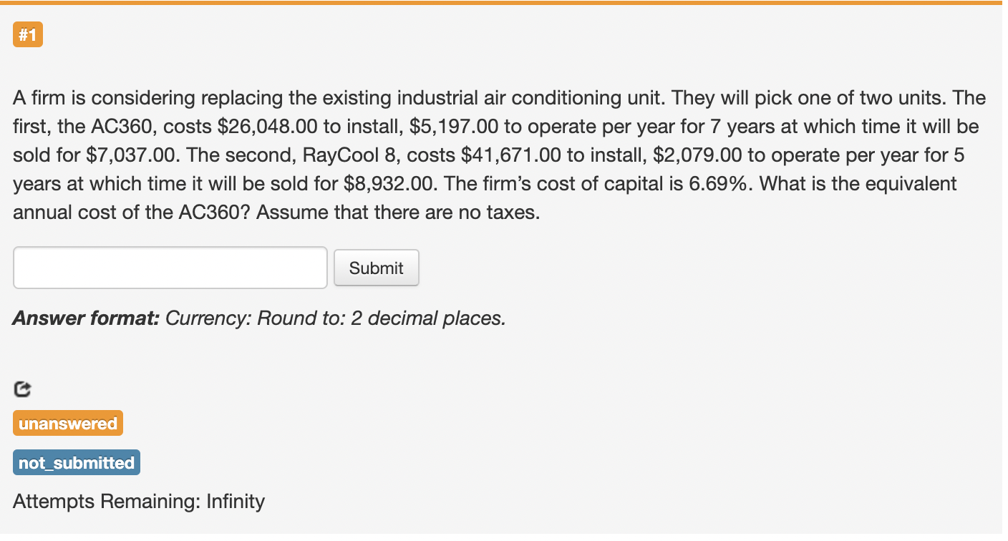
Task: Click Submit to send your answer
Action: coord(376,267)
